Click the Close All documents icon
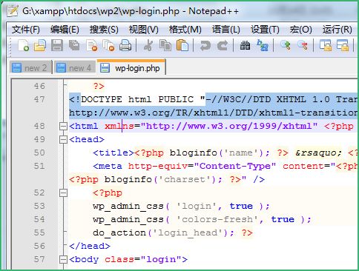Image resolution: width=359 pixels, height=271 pixels. pyautogui.click(x=108, y=45)
